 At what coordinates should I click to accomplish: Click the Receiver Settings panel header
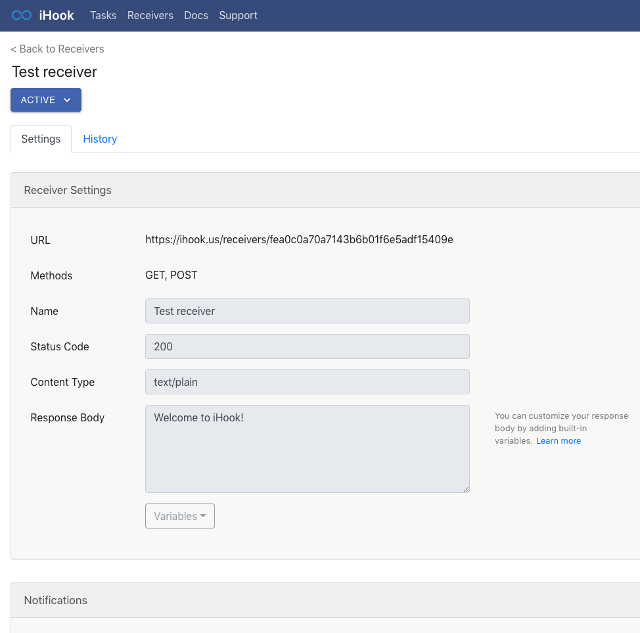tap(325, 191)
